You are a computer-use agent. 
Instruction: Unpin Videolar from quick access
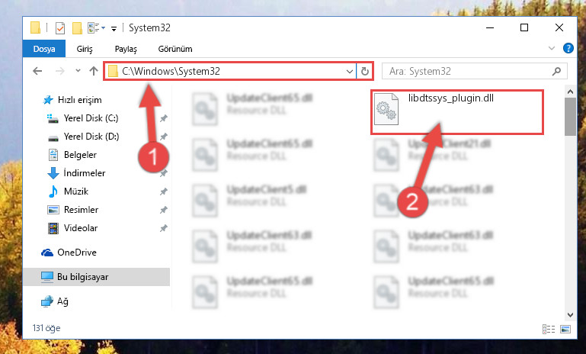click(x=163, y=228)
